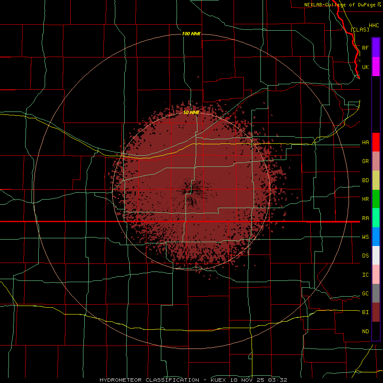Click the KUEX radar site identifier
The width and height of the screenshot is (383, 383).
click(x=218, y=380)
